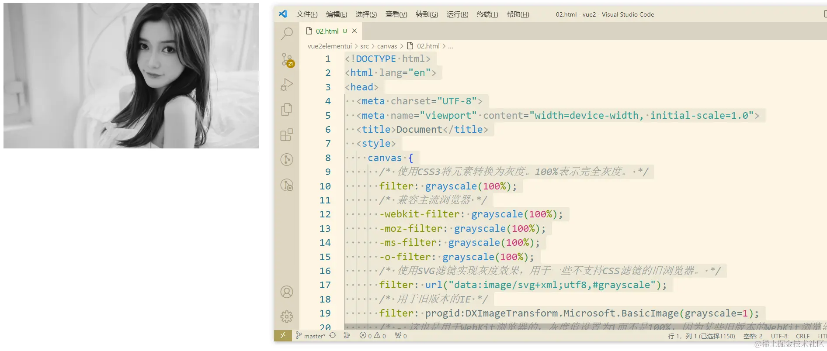Click the synchronize changes icon
The width and height of the screenshot is (827, 351).
[x=333, y=335]
